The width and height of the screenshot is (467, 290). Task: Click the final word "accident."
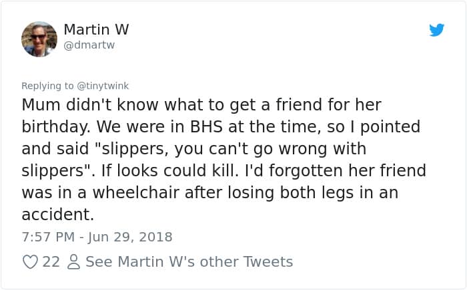pos(57,214)
